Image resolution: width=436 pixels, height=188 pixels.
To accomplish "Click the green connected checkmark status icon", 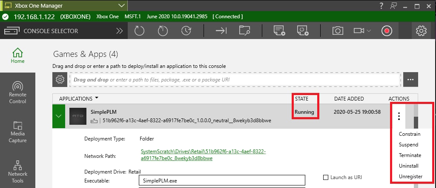I will click(x=5, y=17).
